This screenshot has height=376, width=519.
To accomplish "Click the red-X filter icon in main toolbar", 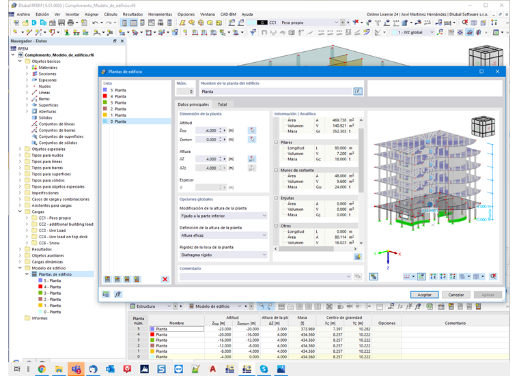I will tap(356, 23).
